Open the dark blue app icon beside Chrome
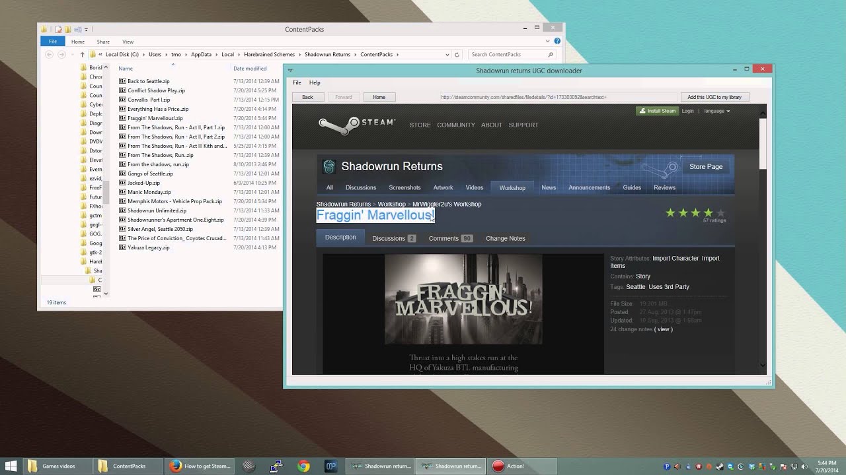The image size is (846, 475). [331, 466]
